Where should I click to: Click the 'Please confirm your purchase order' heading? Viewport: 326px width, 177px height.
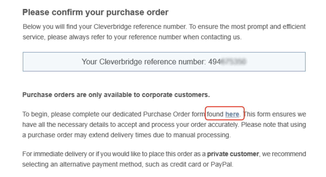pyautogui.click(x=95, y=12)
